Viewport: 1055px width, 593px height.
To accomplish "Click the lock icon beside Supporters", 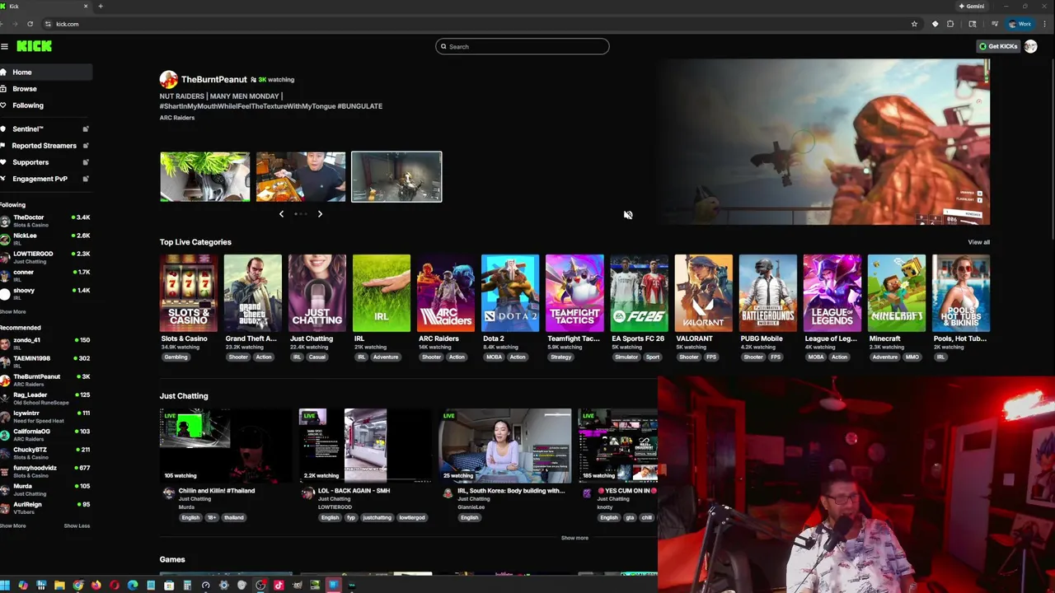I will click(x=86, y=162).
